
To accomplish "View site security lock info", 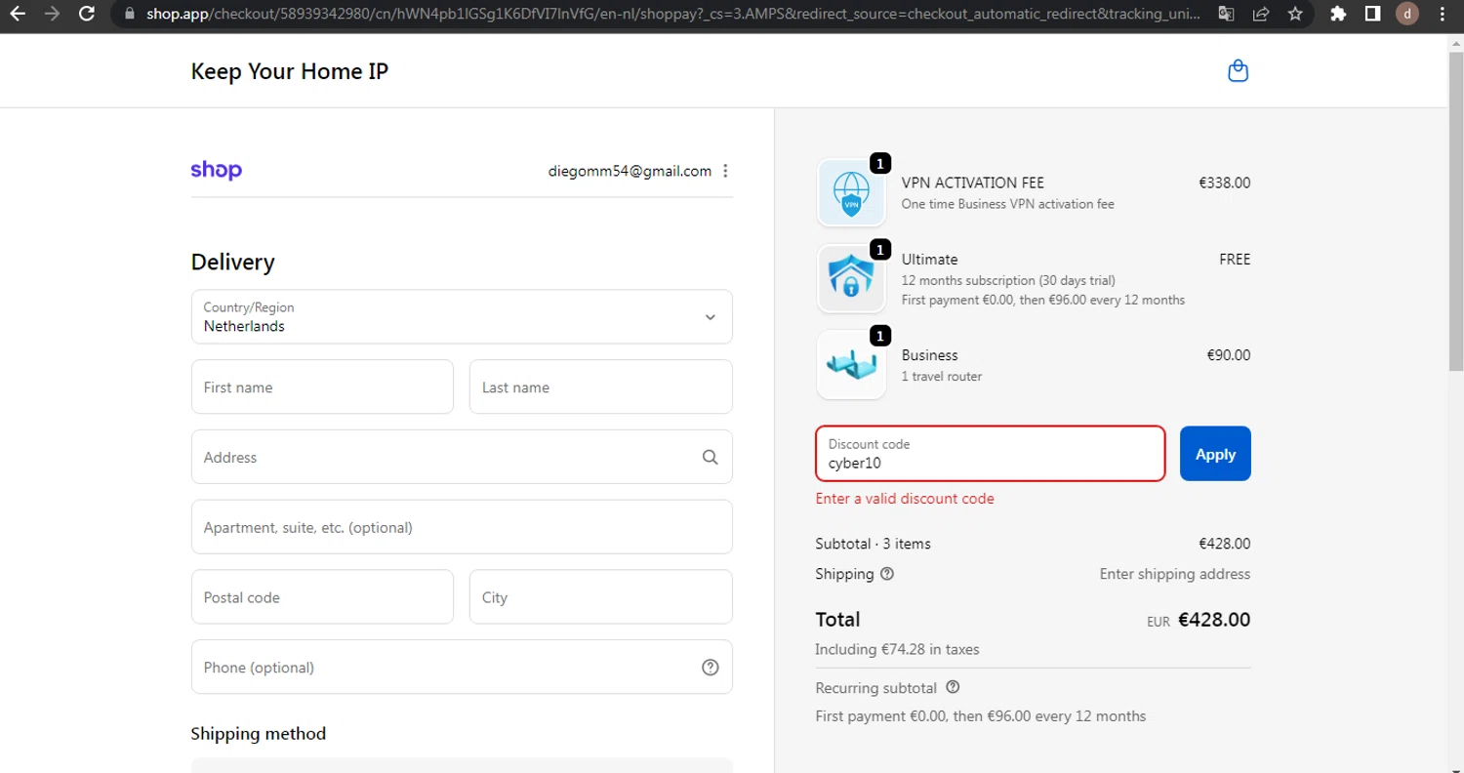I will point(130,14).
